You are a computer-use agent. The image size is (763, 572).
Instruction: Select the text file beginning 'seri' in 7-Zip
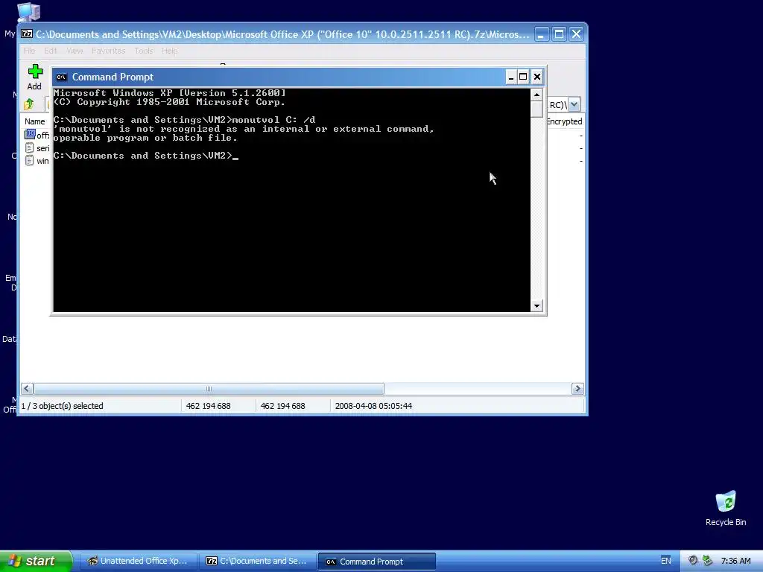tap(37, 148)
